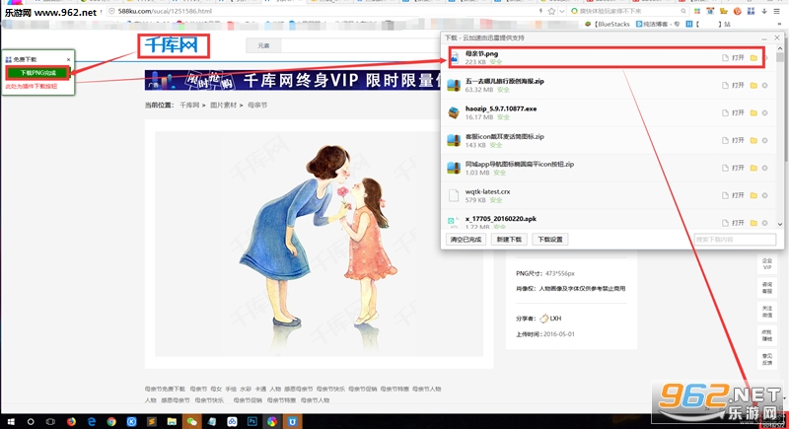Open folder for wqtk-latest.crx download

tap(753, 195)
